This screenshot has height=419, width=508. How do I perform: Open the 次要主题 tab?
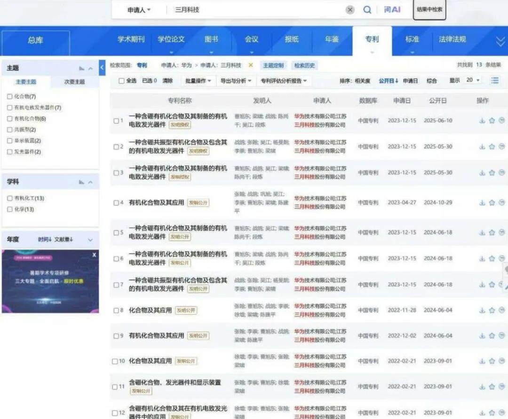[x=74, y=82]
